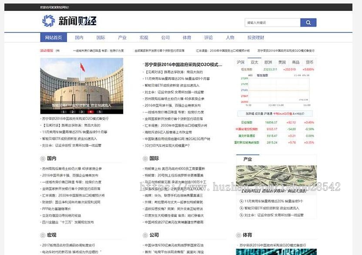Select the 沪深 market tab
Image resolution: width=362 pixels, height=255 pixels.
coord(241,62)
